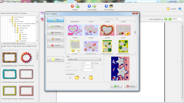Choose the Love2 rose heart template

(107, 30)
